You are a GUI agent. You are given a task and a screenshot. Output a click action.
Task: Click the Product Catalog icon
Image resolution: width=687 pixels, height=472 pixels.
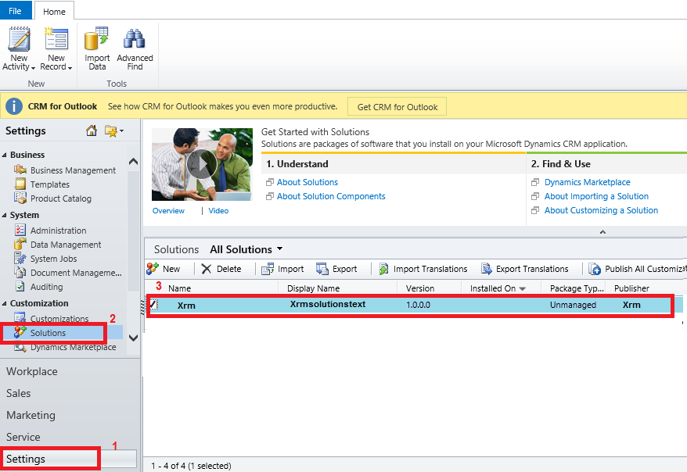coord(20,198)
